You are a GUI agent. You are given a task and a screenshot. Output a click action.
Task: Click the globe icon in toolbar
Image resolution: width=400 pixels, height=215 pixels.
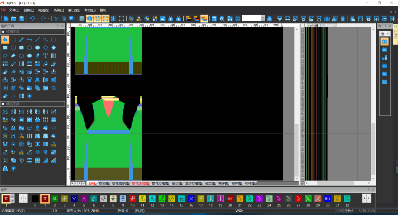tap(238, 18)
